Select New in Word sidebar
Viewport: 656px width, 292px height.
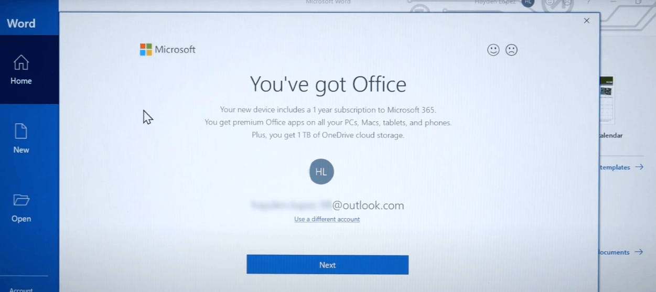[x=21, y=139]
